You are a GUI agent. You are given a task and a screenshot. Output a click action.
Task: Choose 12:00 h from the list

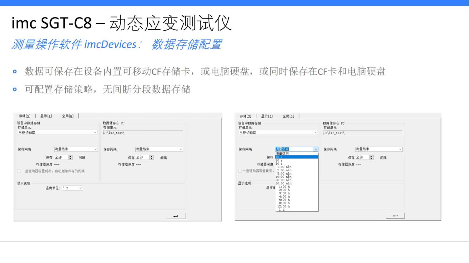click(296, 206)
